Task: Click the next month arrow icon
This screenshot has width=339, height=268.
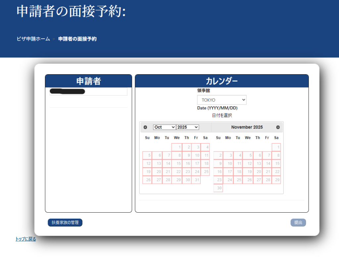Action: click(x=278, y=127)
